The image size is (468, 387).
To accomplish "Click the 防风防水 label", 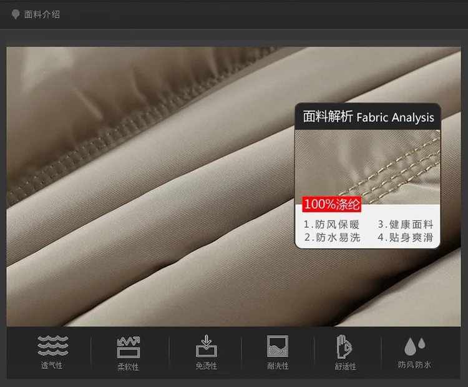I will (x=414, y=365).
